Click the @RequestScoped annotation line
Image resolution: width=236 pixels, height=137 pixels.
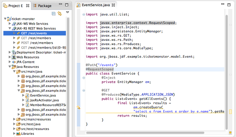pyautogui.click(x=100, y=69)
